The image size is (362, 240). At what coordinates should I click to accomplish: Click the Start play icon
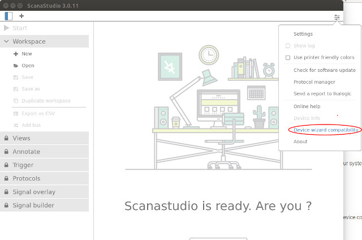click(x=6, y=28)
